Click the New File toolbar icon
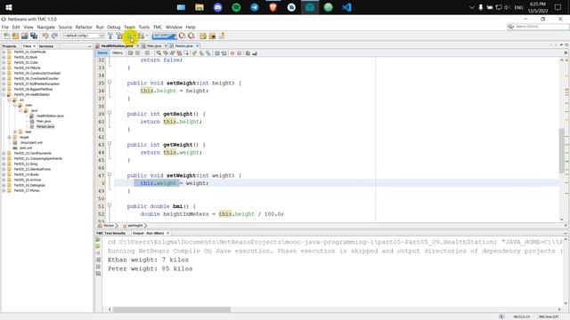The height and width of the screenshot is (320, 570). click(6, 36)
